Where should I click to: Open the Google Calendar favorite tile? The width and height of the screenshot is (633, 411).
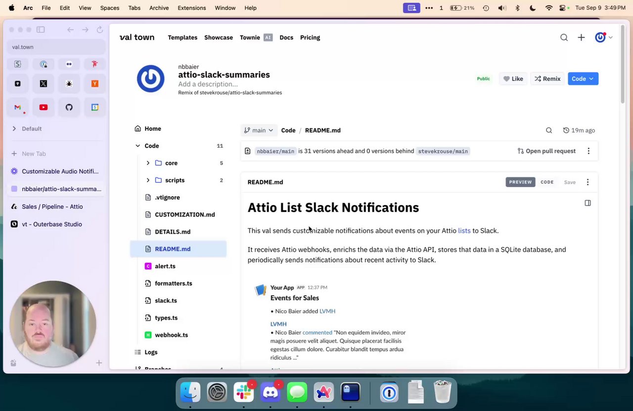(x=95, y=107)
